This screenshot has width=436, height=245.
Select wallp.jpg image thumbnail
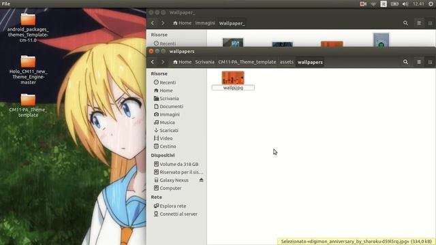point(233,78)
